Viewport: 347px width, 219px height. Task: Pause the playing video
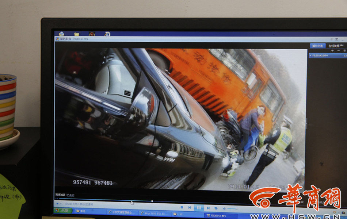pyautogui.click(x=199, y=208)
